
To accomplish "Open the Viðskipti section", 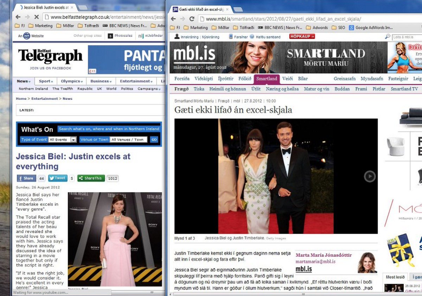I will (x=204, y=79).
